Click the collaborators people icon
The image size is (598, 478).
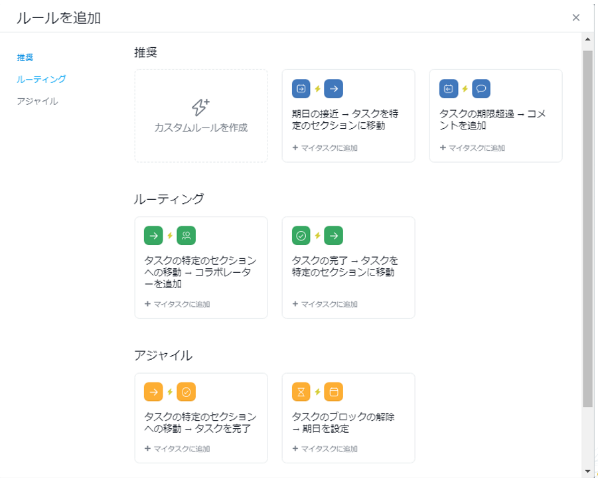186,236
